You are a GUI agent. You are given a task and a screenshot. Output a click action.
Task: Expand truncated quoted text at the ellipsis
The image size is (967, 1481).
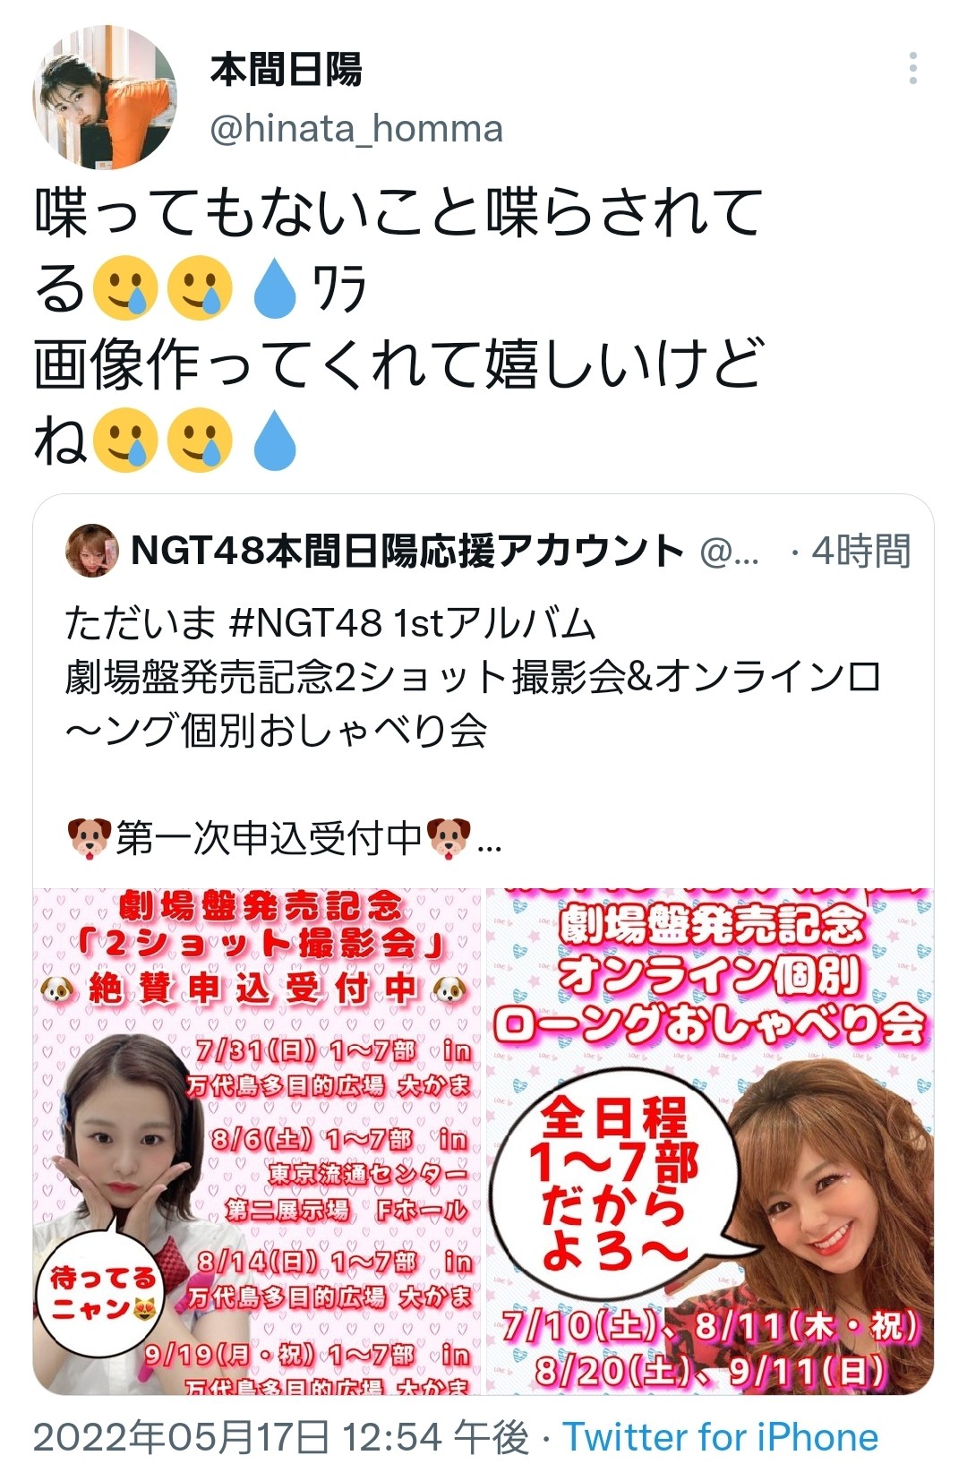(x=490, y=842)
